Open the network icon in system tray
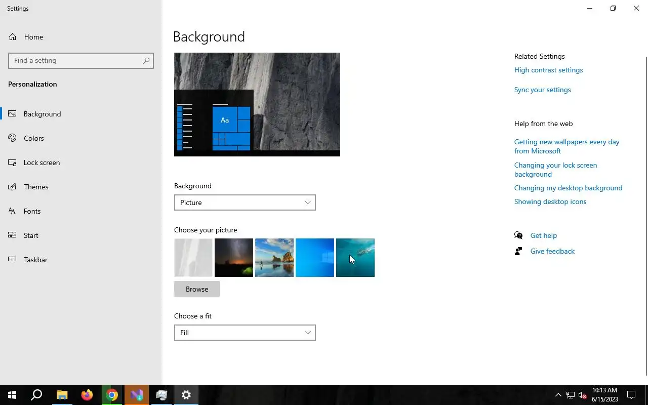 point(571,395)
